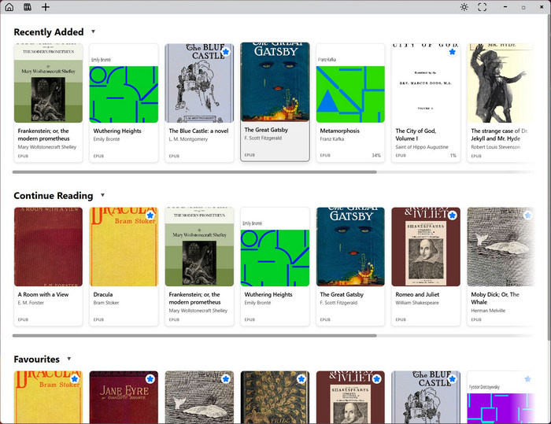The image size is (551, 424).
Task: Click the plus icon to add a book
Action: point(46,7)
